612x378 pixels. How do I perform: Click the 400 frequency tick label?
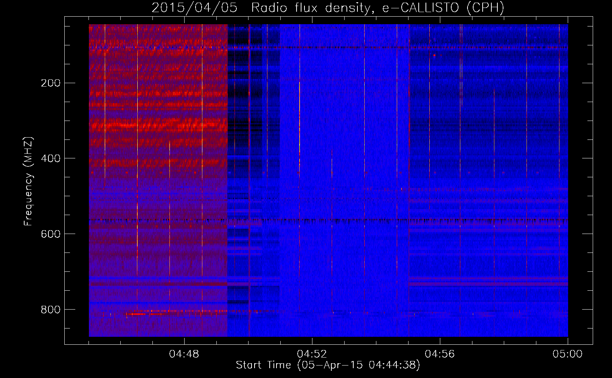pyautogui.click(x=51, y=158)
